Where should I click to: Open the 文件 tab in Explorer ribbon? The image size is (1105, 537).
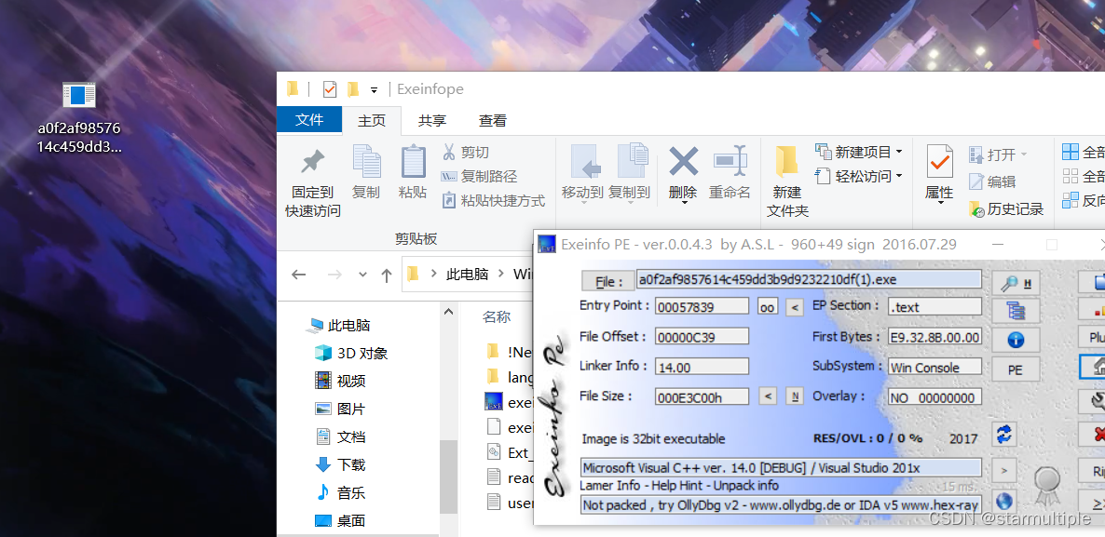click(x=309, y=120)
